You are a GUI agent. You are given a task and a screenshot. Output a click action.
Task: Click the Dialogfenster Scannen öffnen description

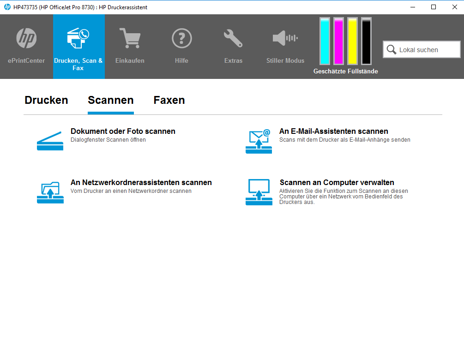click(108, 140)
